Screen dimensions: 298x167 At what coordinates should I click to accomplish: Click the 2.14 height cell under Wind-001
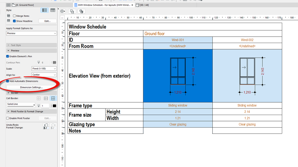coord(178,112)
